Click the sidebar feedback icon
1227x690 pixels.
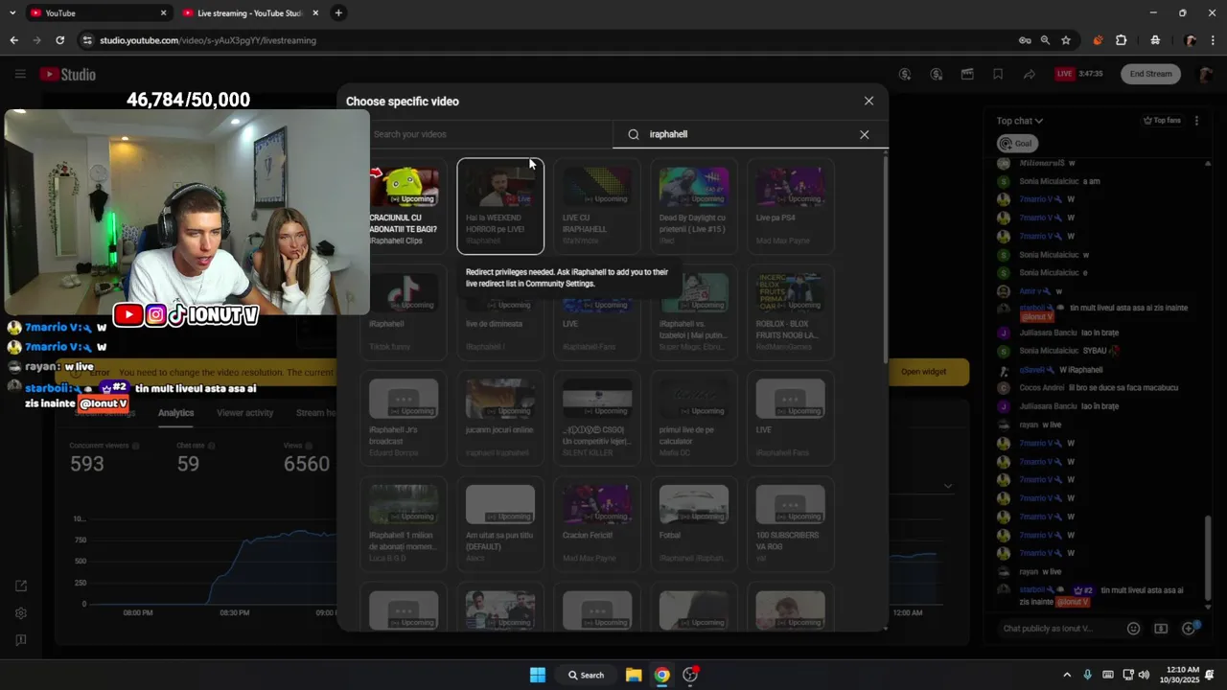(21, 640)
